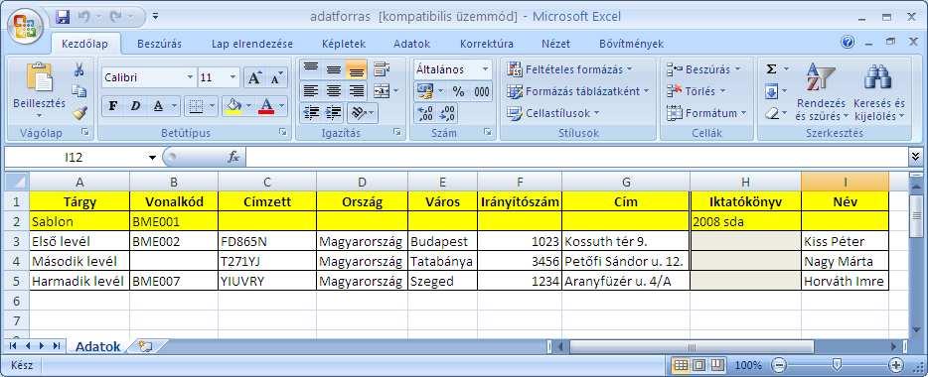This screenshot has width=928, height=377.
Task: Zoom in with the plus button
Action: (897, 364)
